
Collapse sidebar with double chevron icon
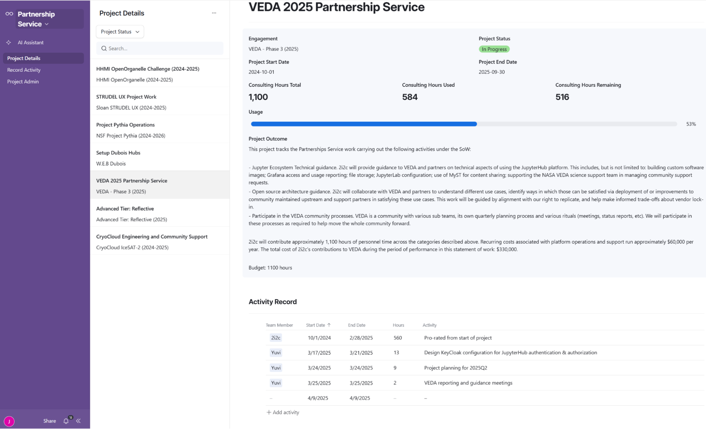pos(78,421)
